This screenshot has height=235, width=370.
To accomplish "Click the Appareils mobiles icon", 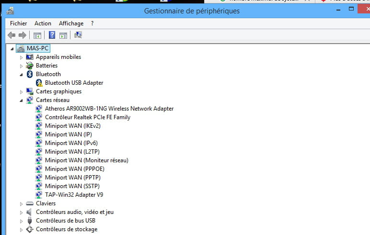I will click(x=30, y=57).
